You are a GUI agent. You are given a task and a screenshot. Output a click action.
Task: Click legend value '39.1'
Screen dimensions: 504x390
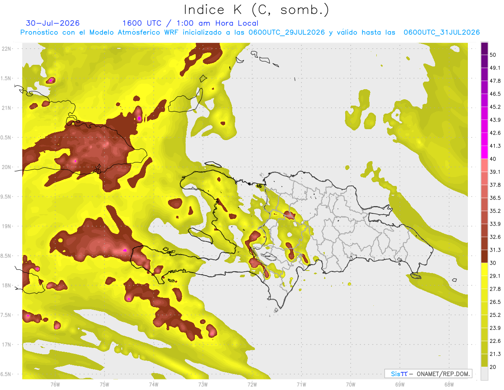coord(495,172)
